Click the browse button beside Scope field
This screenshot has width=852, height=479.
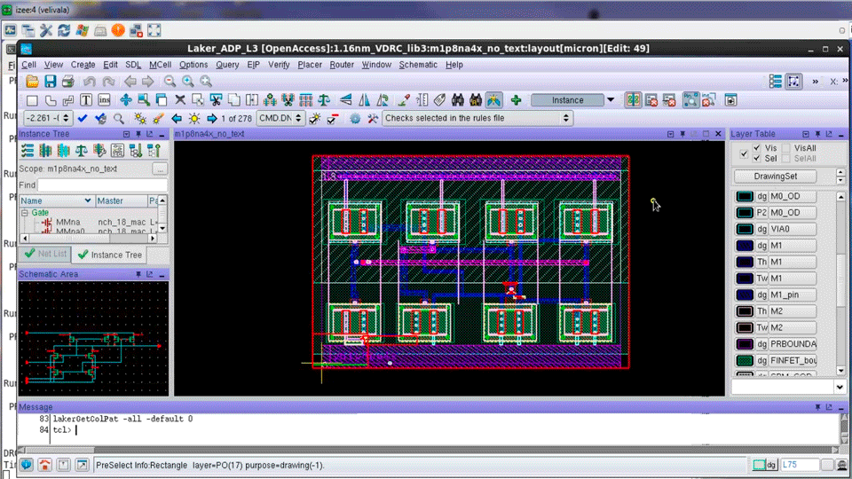160,169
